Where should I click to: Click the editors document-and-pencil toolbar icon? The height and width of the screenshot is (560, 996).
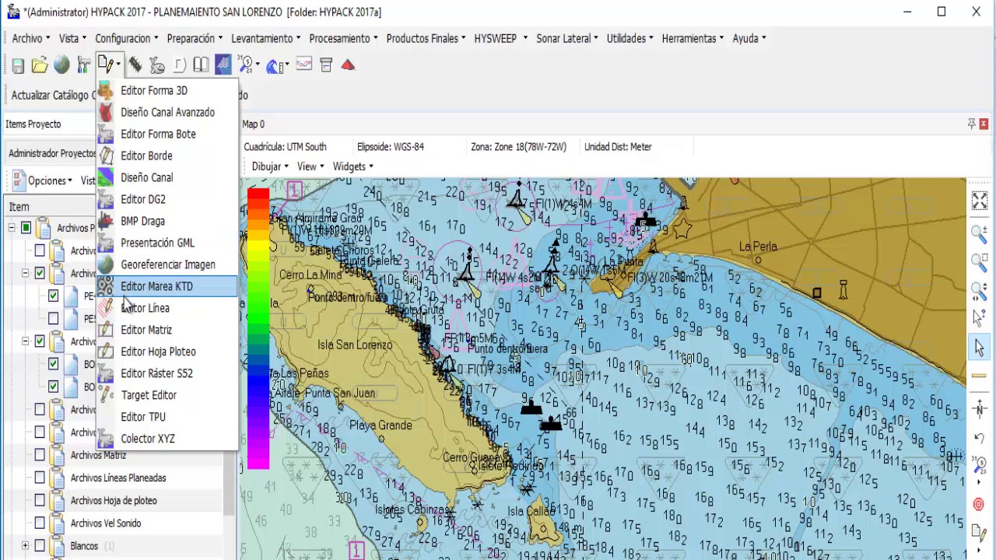(105, 65)
